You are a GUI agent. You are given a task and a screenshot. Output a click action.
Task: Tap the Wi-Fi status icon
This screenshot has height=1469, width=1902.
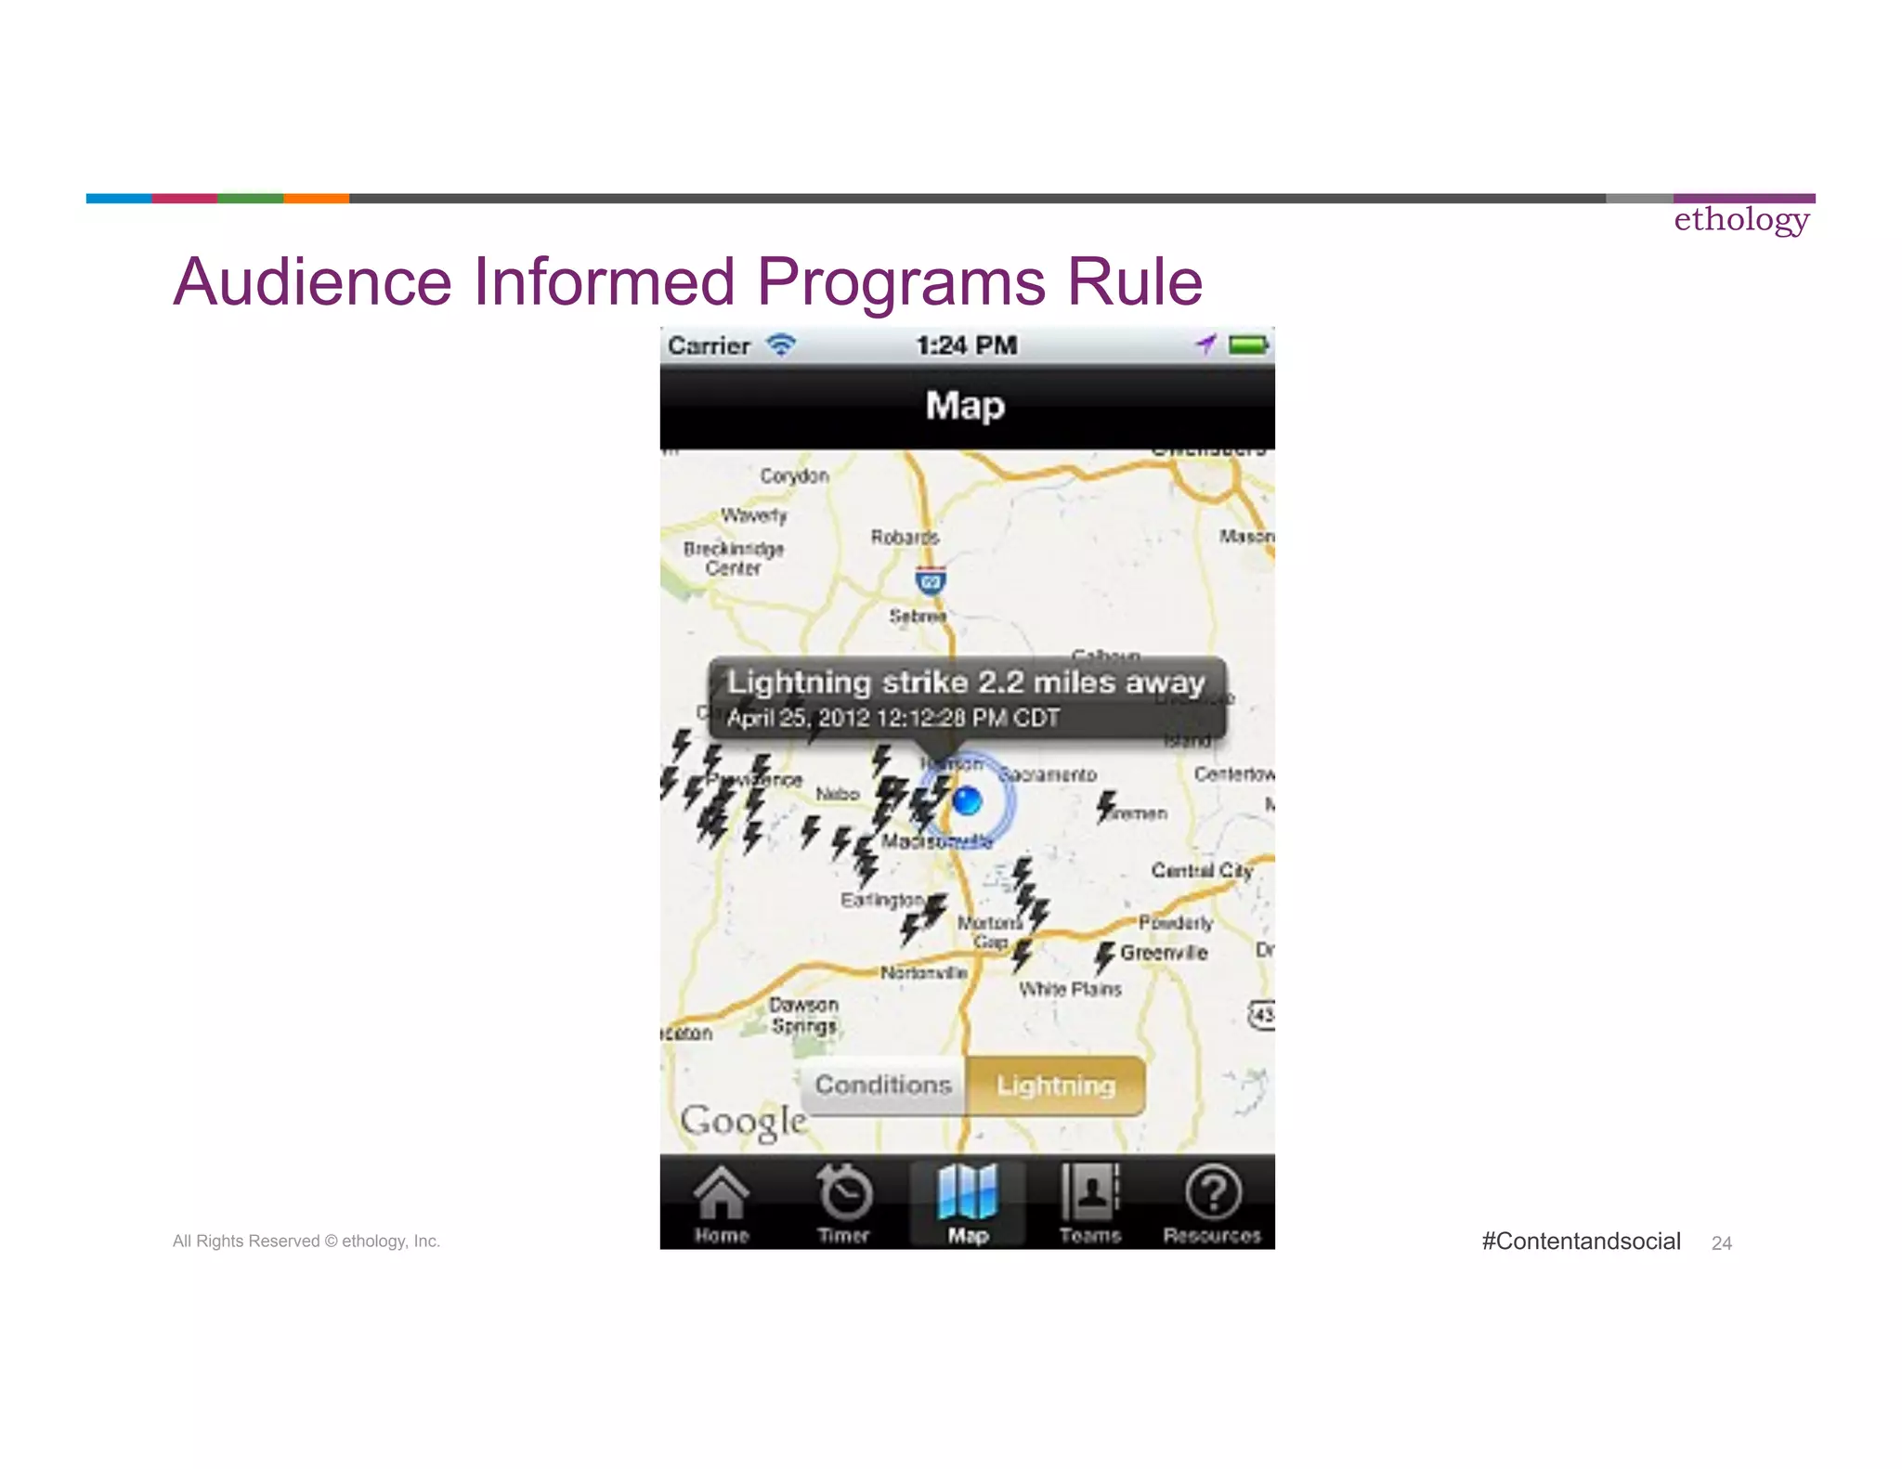point(781,345)
